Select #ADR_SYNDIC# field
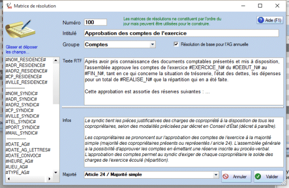 (21, 99)
